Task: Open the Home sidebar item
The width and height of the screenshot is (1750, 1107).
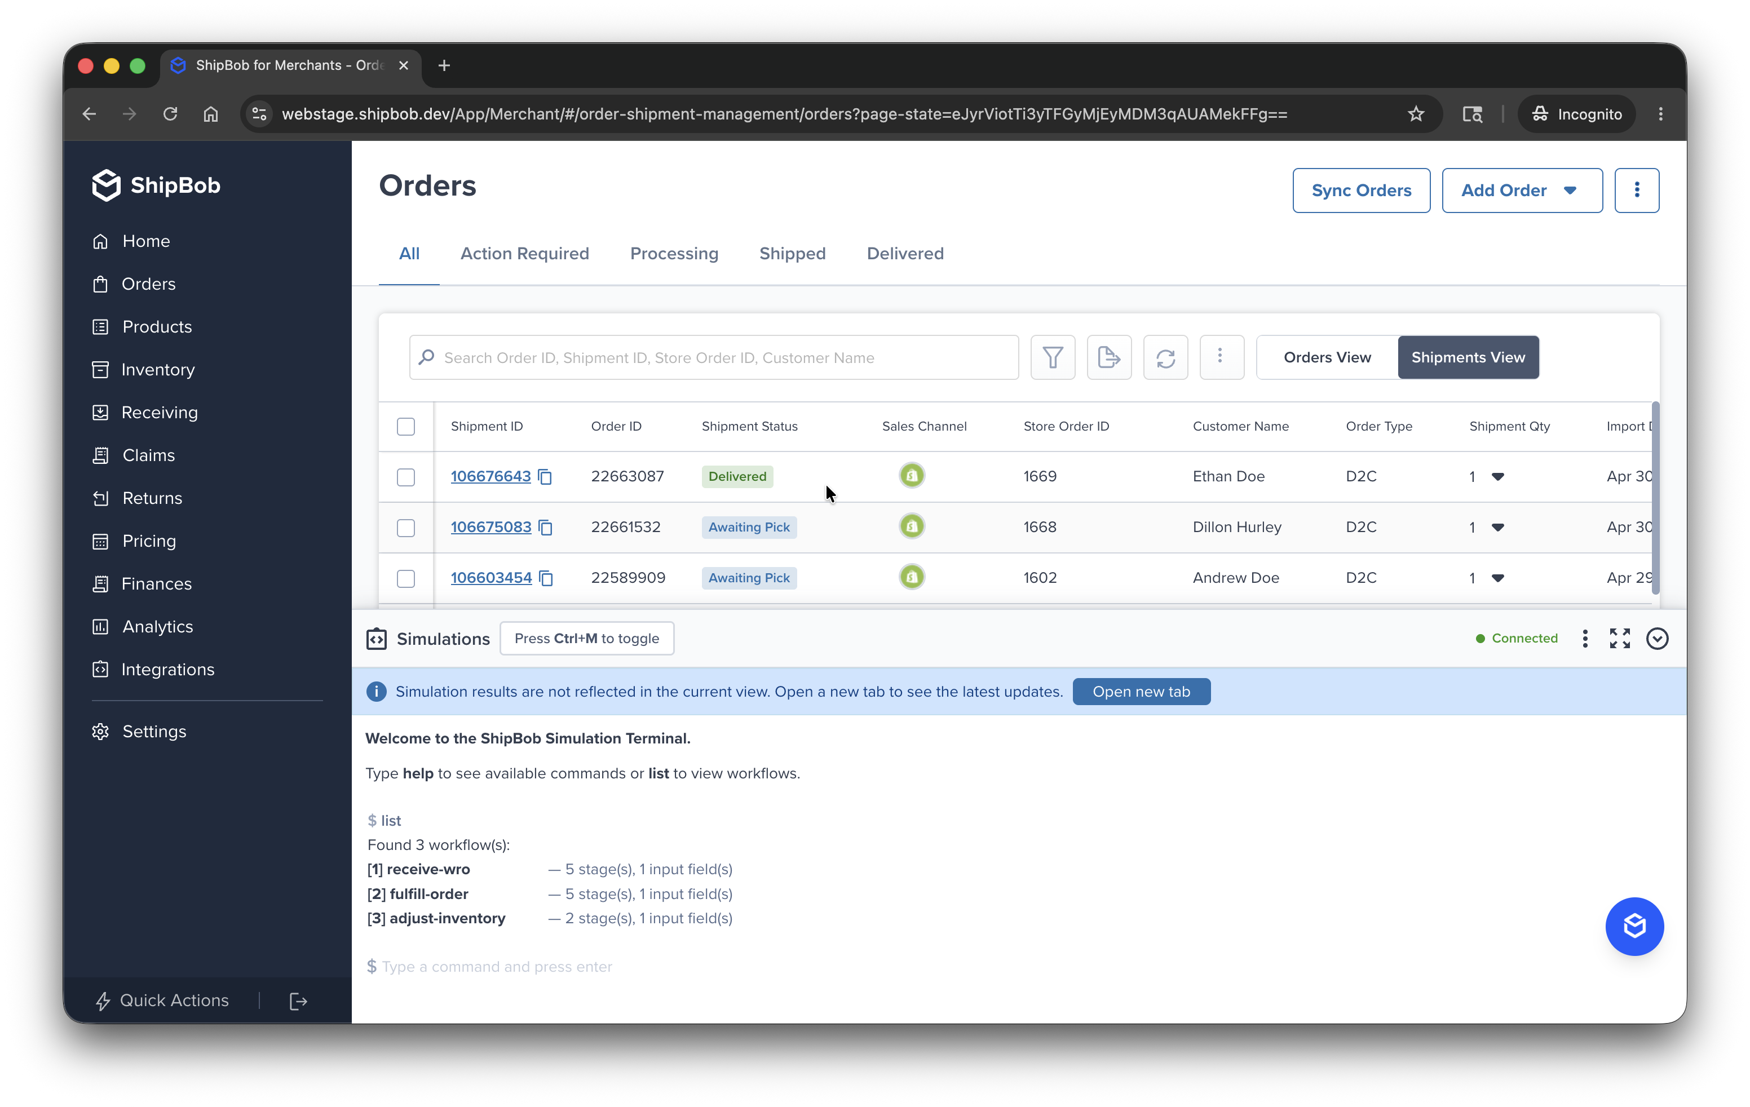Action: (x=131, y=241)
